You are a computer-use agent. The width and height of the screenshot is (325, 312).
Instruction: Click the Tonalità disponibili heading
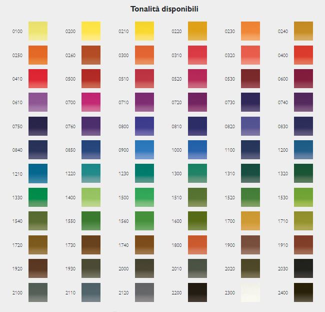[x=164, y=9]
